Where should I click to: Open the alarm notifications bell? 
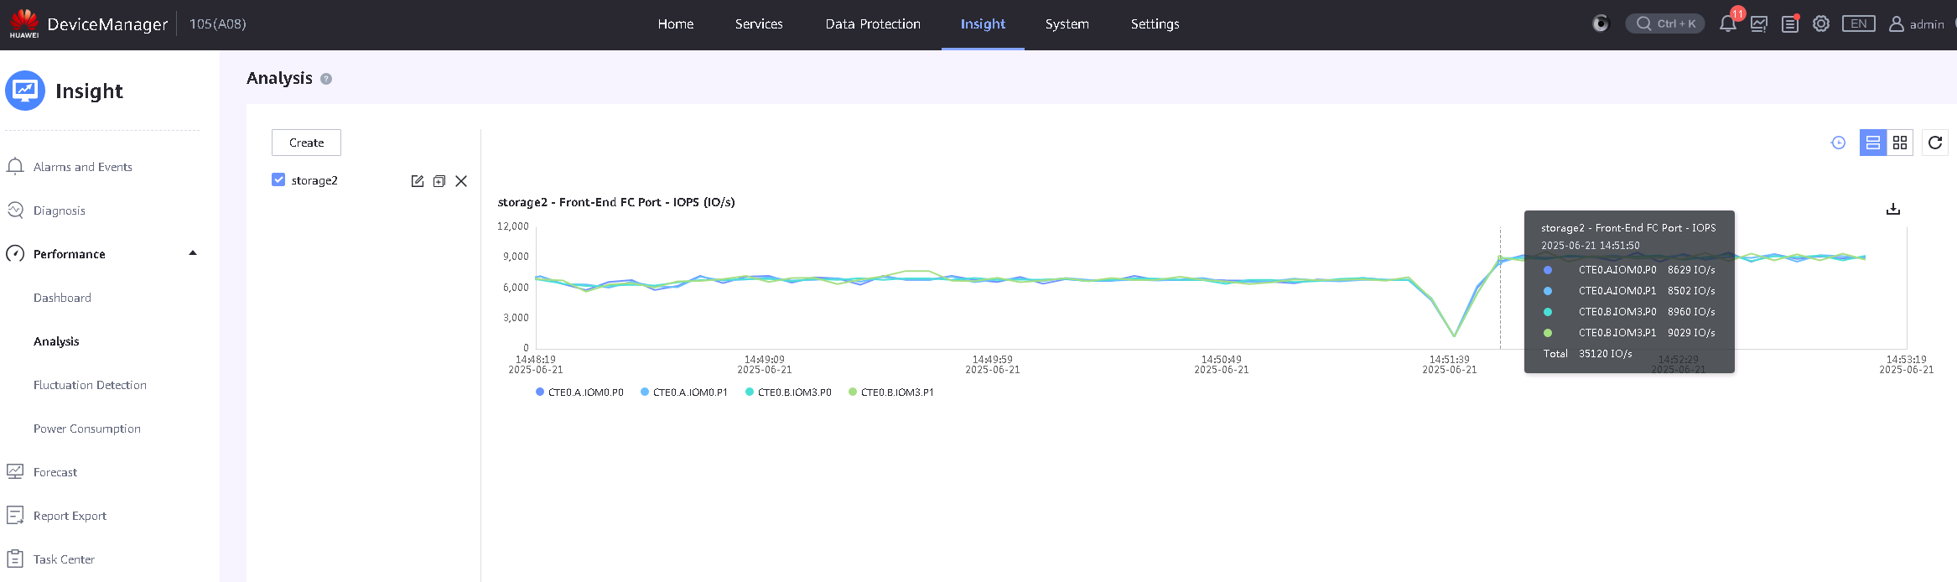[1727, 23]
